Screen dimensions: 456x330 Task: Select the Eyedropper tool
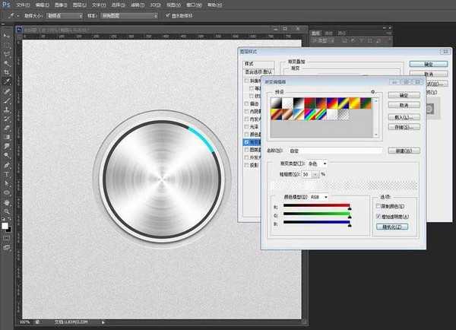coord(7,81)
